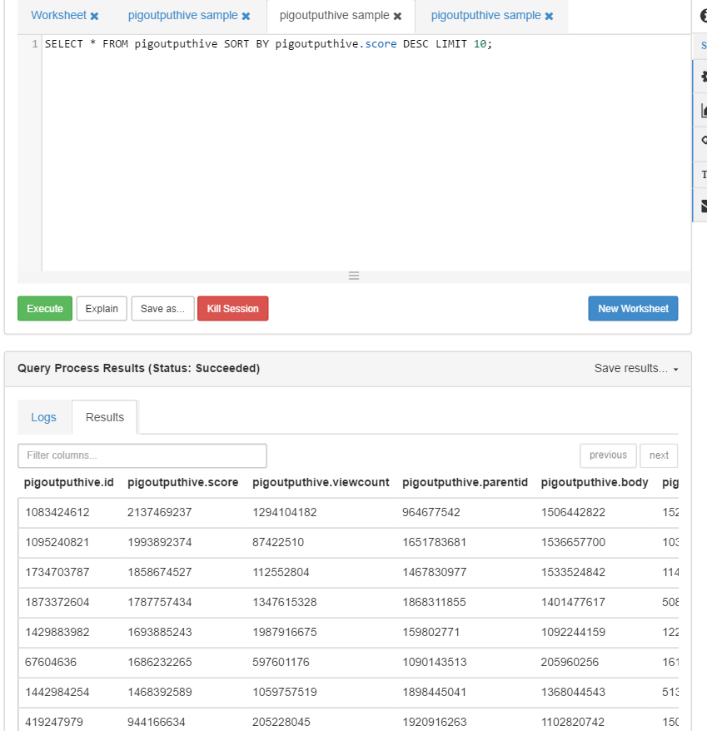Screen dimensions: 707x731
Task: Click the Explain button
Action: coord(102,309)
